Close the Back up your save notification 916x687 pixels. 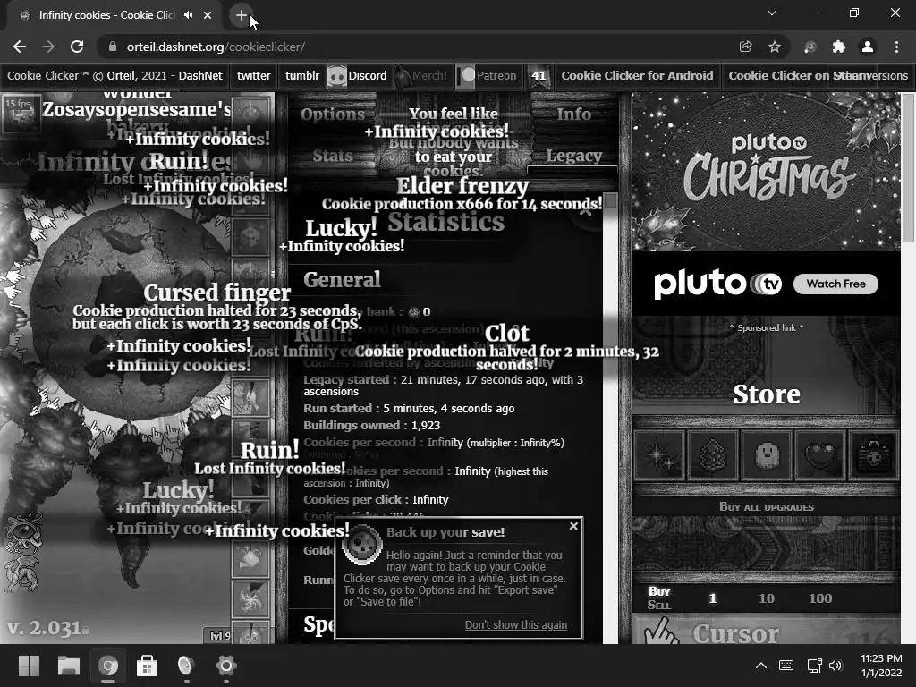573,526
